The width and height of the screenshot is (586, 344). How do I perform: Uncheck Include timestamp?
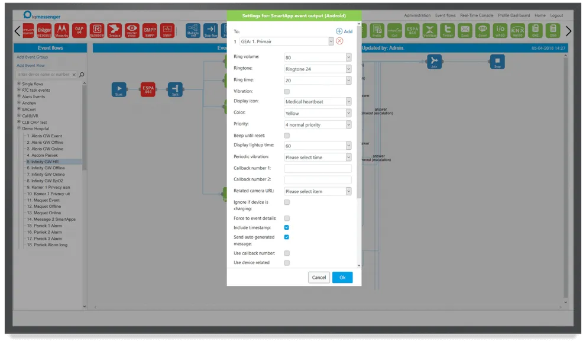pyautogui.click(x=287, y=227)
